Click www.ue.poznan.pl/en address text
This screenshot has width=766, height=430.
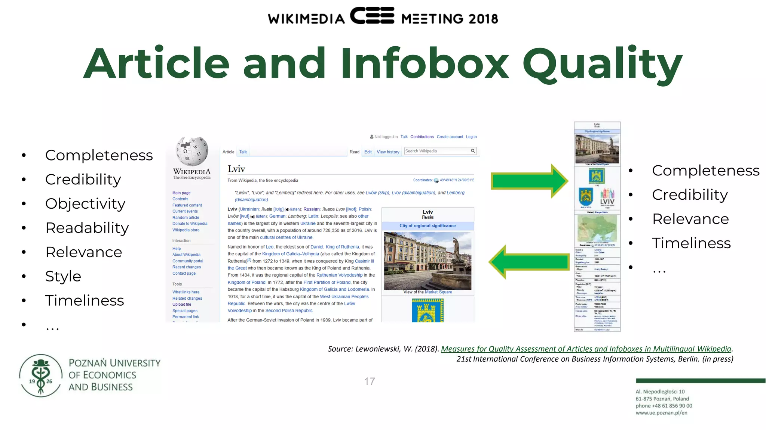(x=661, y=413)
